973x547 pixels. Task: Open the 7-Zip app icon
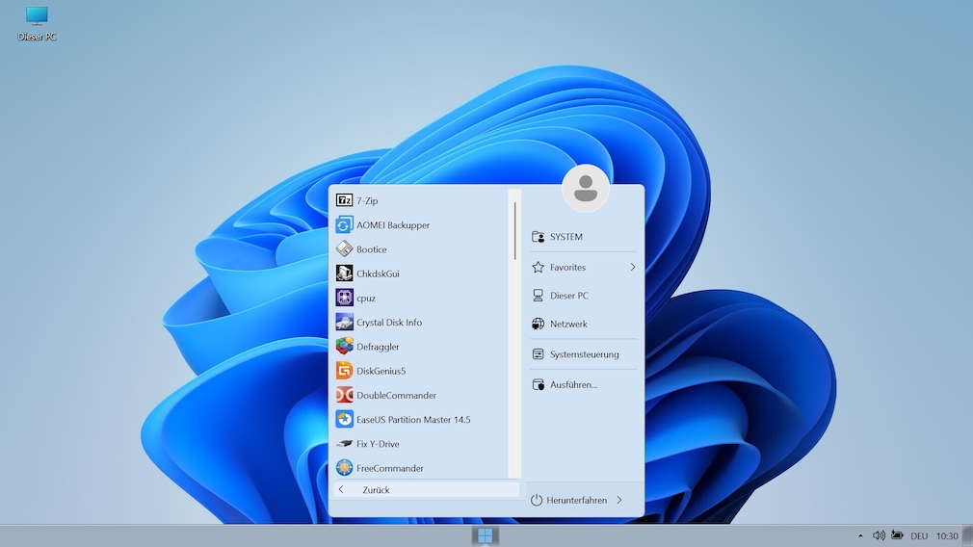tap(345, 200)
